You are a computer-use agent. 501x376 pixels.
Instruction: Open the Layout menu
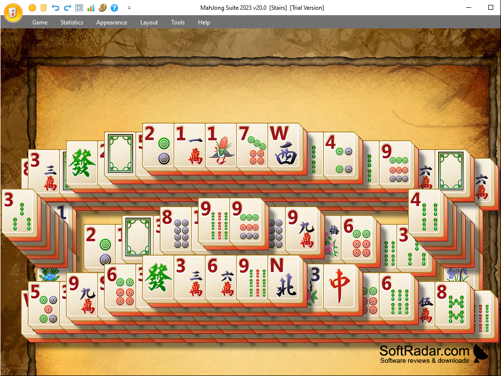pos(149,22)
